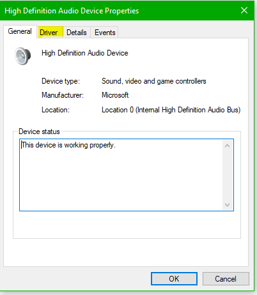257x295 pixels.
Task: Click the 'Device type:' label
Action: coord(61,81)
